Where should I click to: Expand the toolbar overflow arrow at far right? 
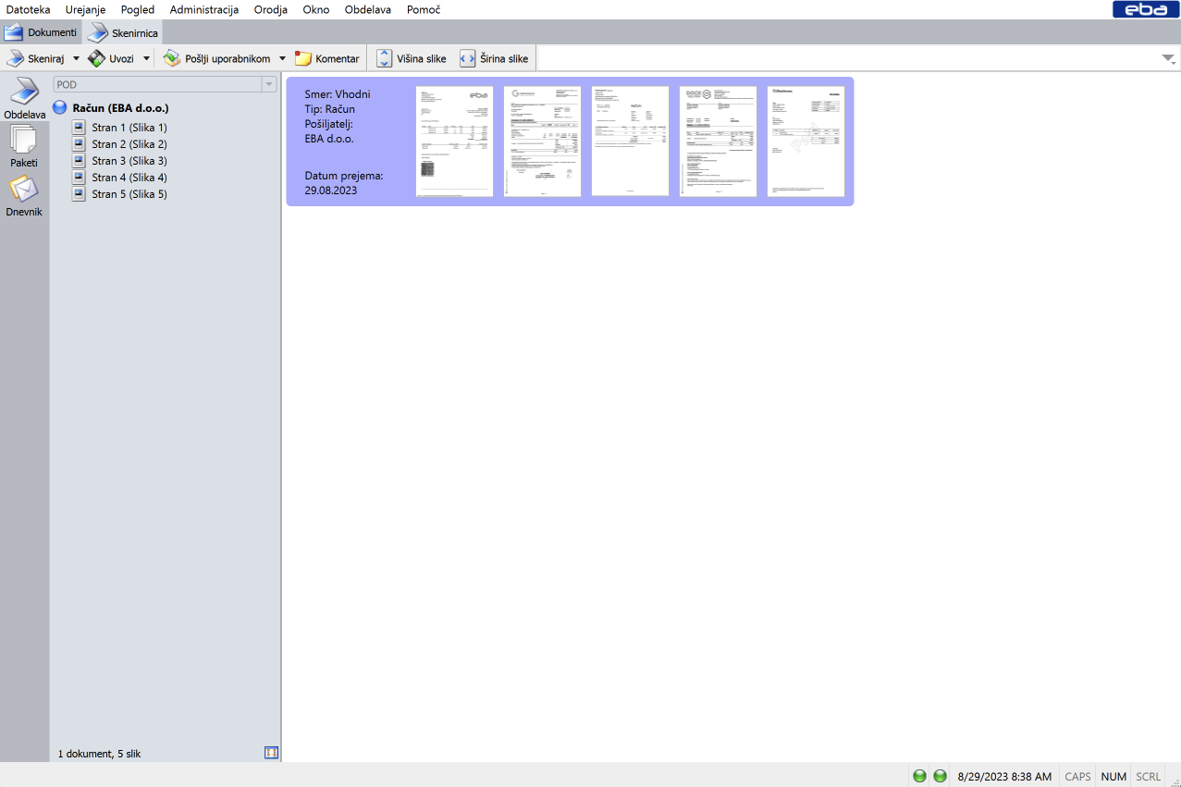point(1169,58)
